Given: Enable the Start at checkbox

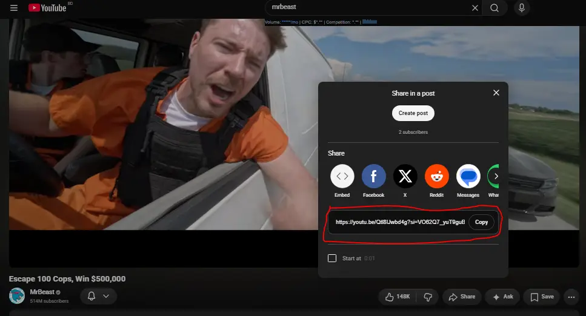Looking at the screenshot, I should pos(332,258).
